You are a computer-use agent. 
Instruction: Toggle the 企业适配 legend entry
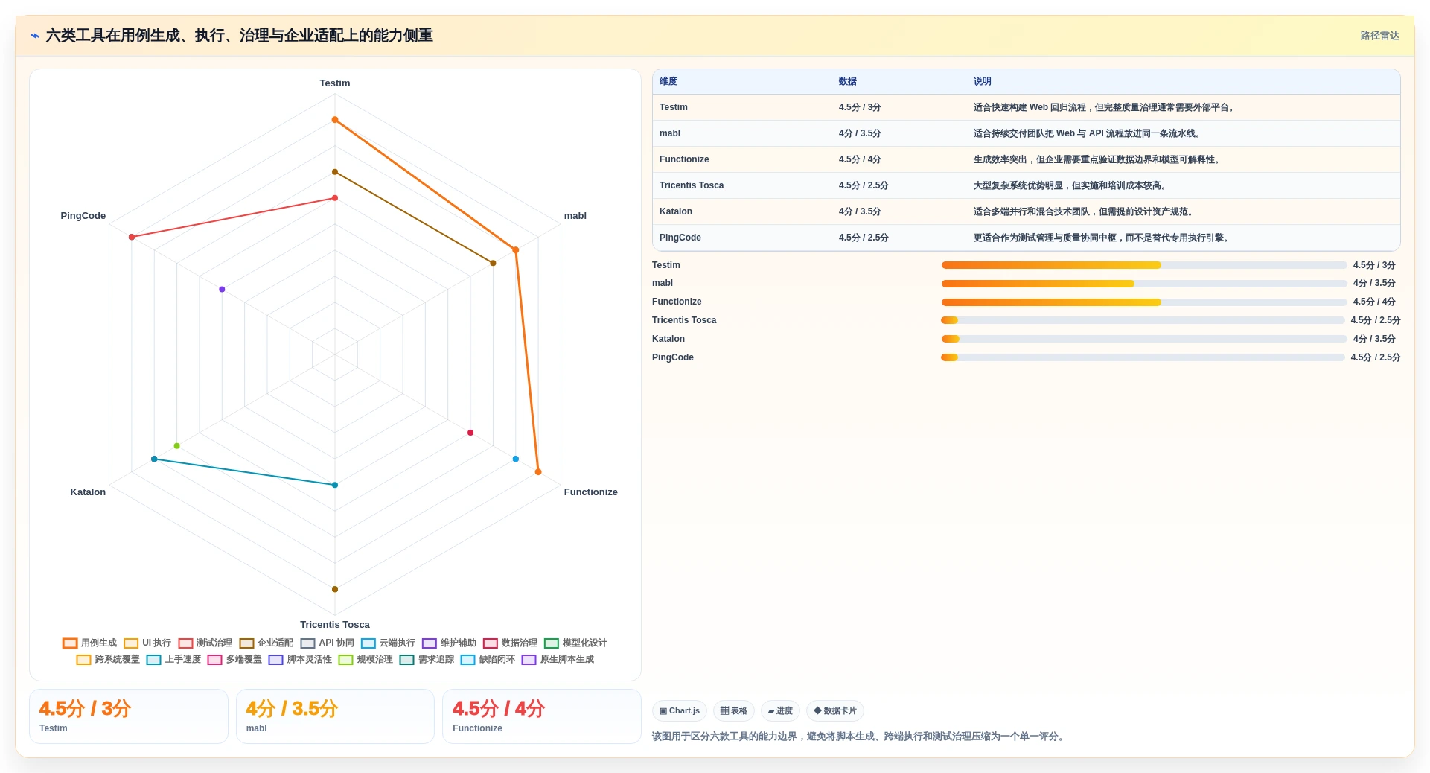pos(266,643)
